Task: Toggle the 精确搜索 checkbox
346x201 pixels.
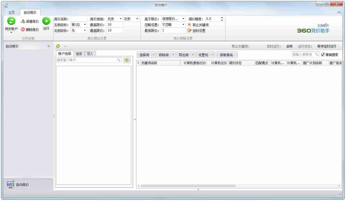Action: [x=323, y=55]
